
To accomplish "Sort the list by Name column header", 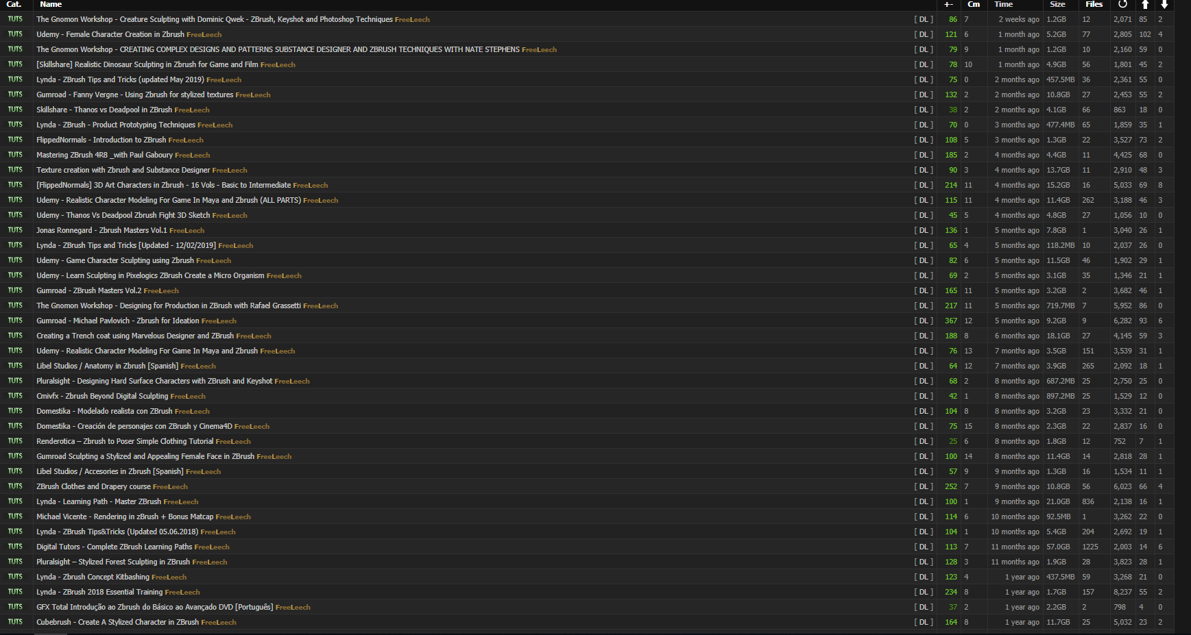I will click(51, 4).
